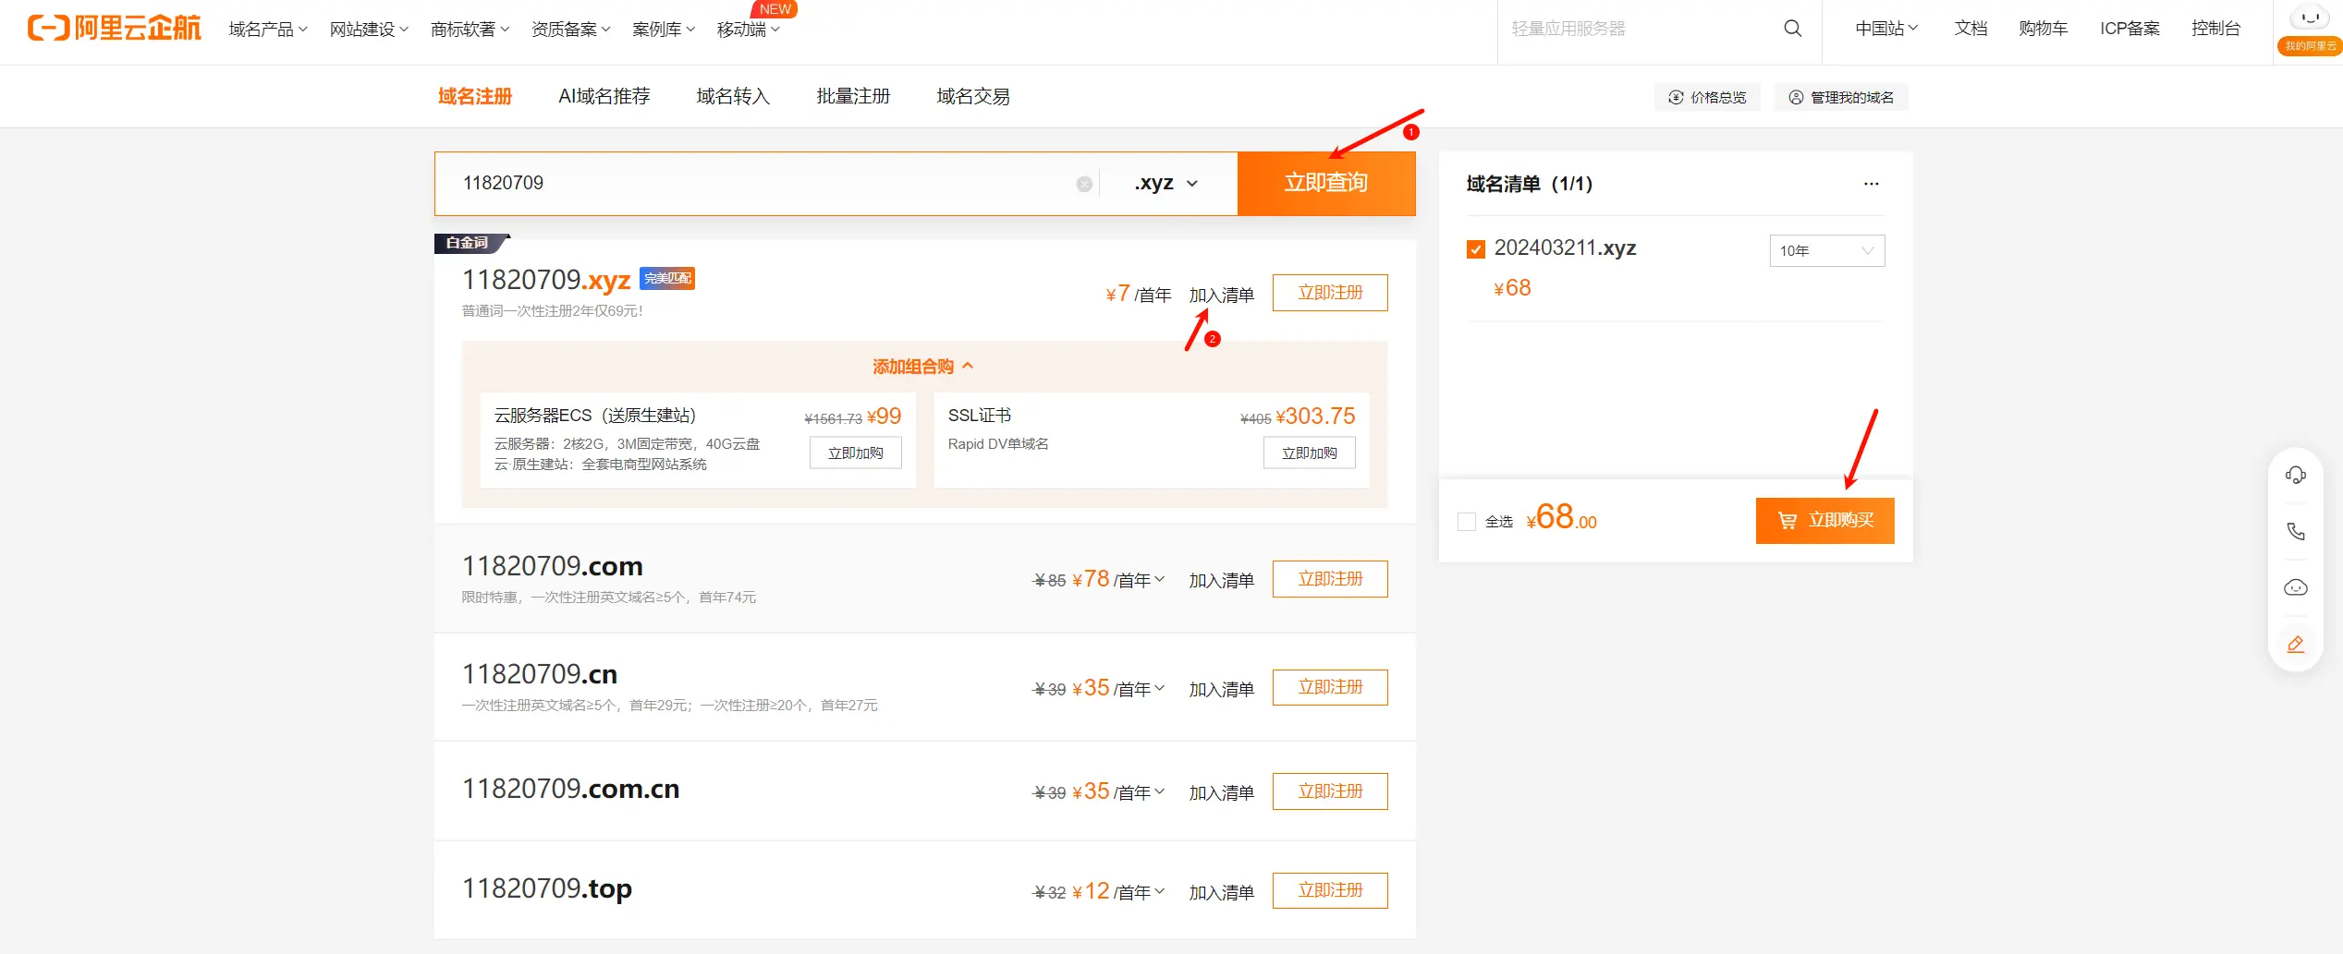Screen dimensions: 2343x954
Task: Open the .xyz domain suffix dropdown
Action: coord(1166,184)
